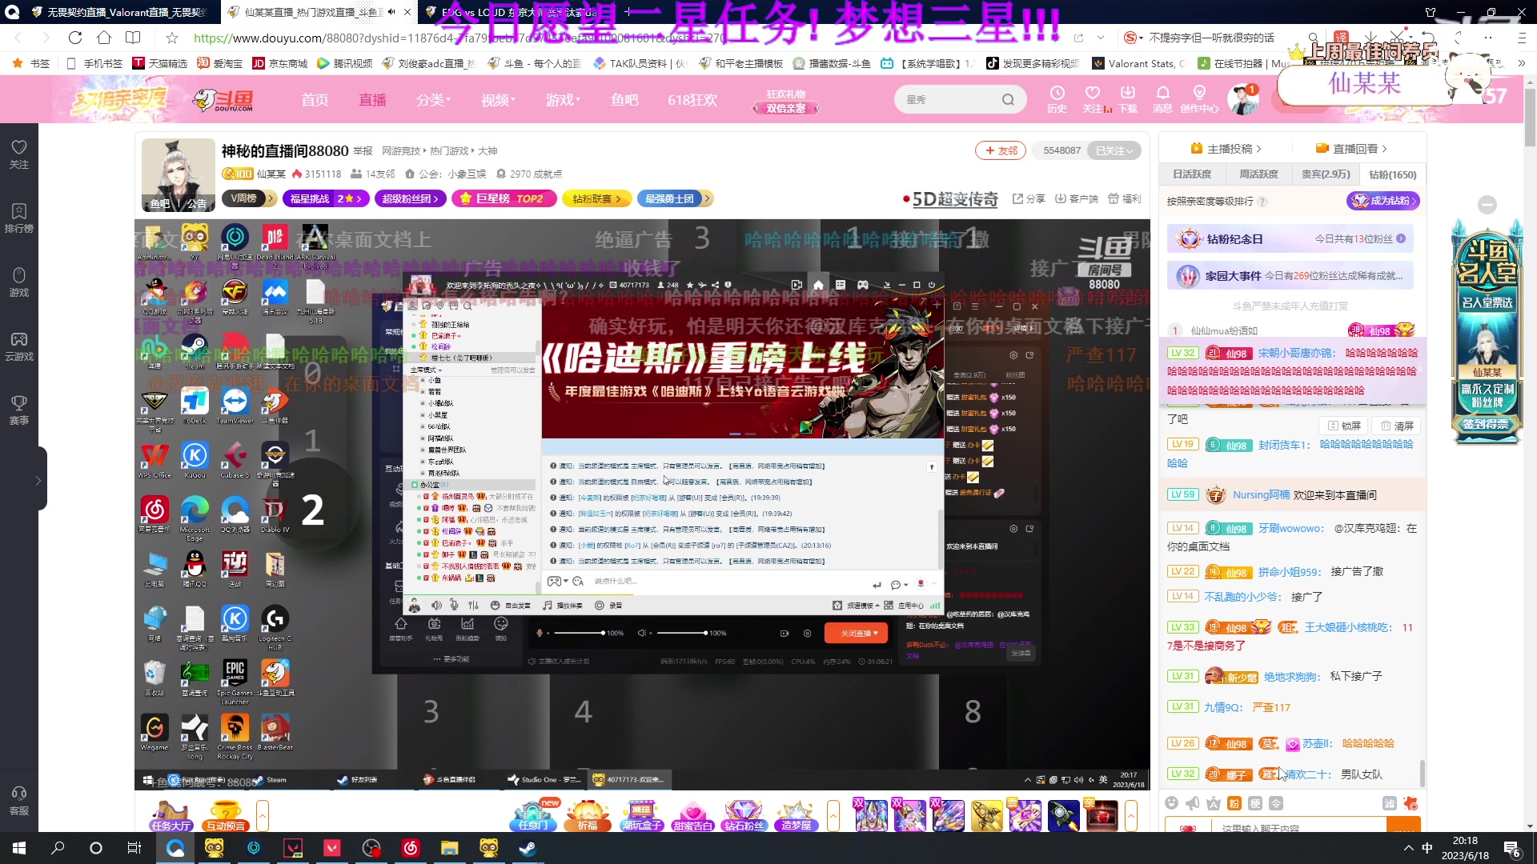Screen dimensions: 1537x864
Task: Open 鱼吧 from the top navigation
Action: [x=624, y=99]
